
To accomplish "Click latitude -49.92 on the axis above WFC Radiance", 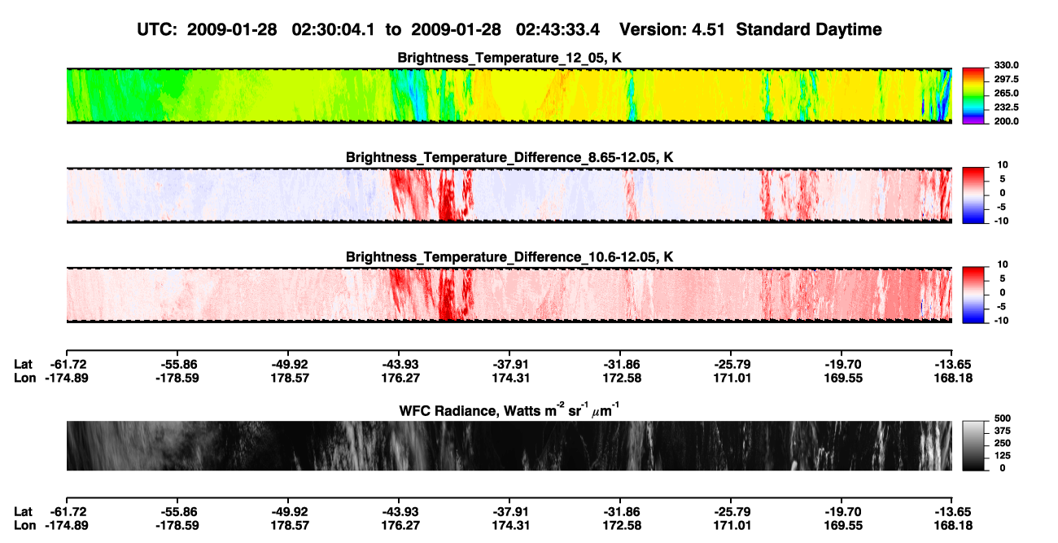I will (x=288, y=365).
